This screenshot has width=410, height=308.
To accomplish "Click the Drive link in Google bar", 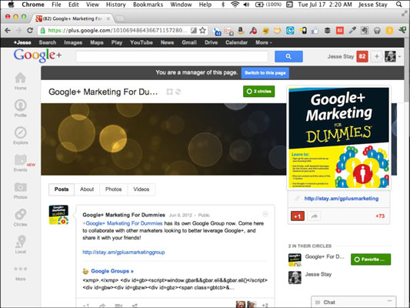I will [211, 42].
